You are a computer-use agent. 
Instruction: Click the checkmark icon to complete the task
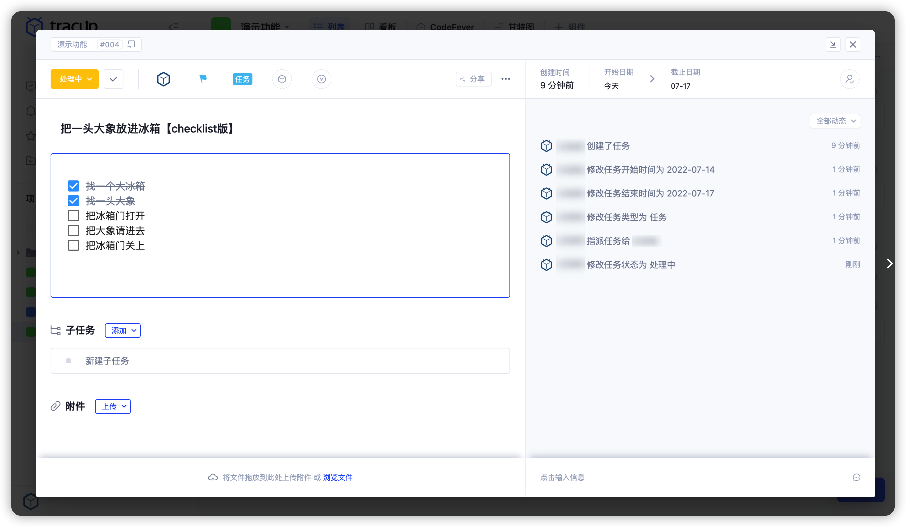click(113, 79)
